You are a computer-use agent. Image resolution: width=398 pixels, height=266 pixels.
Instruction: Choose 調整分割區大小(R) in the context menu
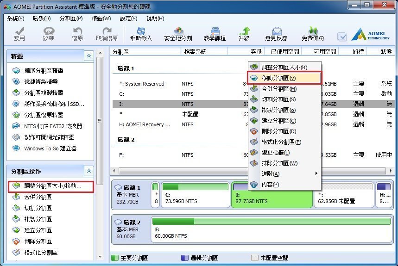point(284,68)
